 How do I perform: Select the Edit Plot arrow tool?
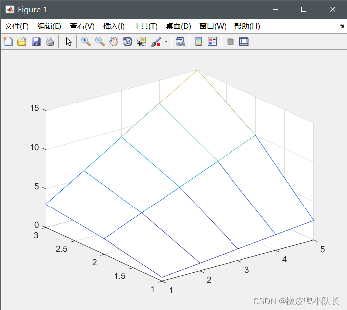pos(68,42)
